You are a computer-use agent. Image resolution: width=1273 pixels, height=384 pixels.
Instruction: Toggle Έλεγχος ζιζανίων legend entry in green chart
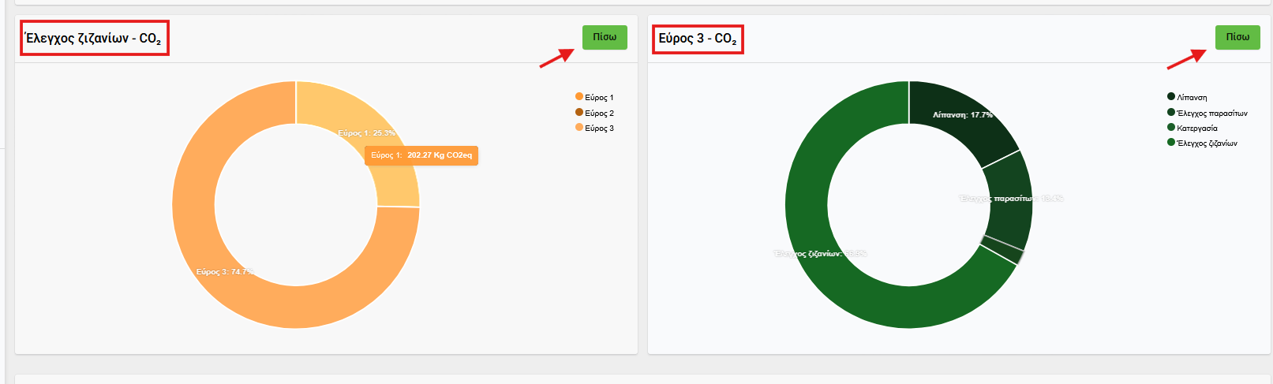(x=1207, y=144)
